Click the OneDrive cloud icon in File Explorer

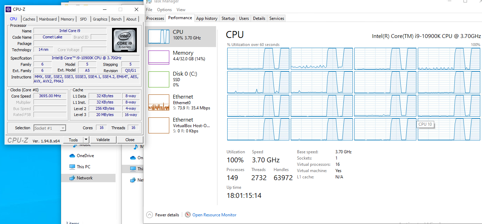72,156
